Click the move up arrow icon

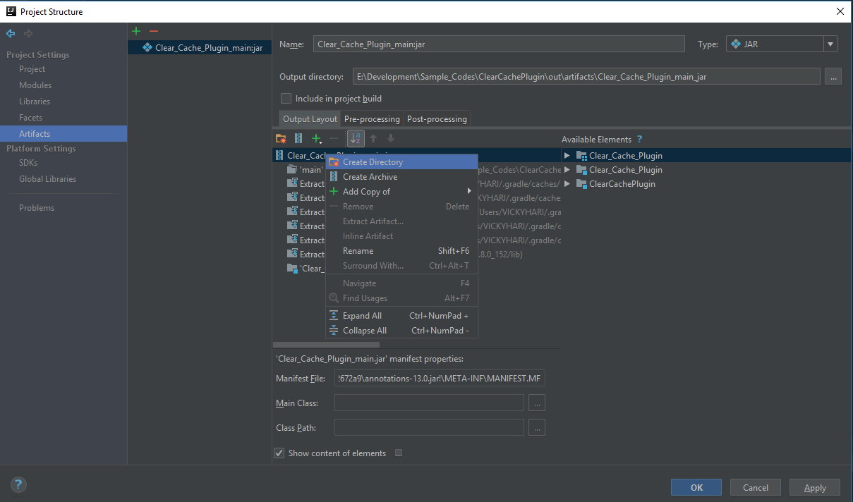tap(373, 138)
